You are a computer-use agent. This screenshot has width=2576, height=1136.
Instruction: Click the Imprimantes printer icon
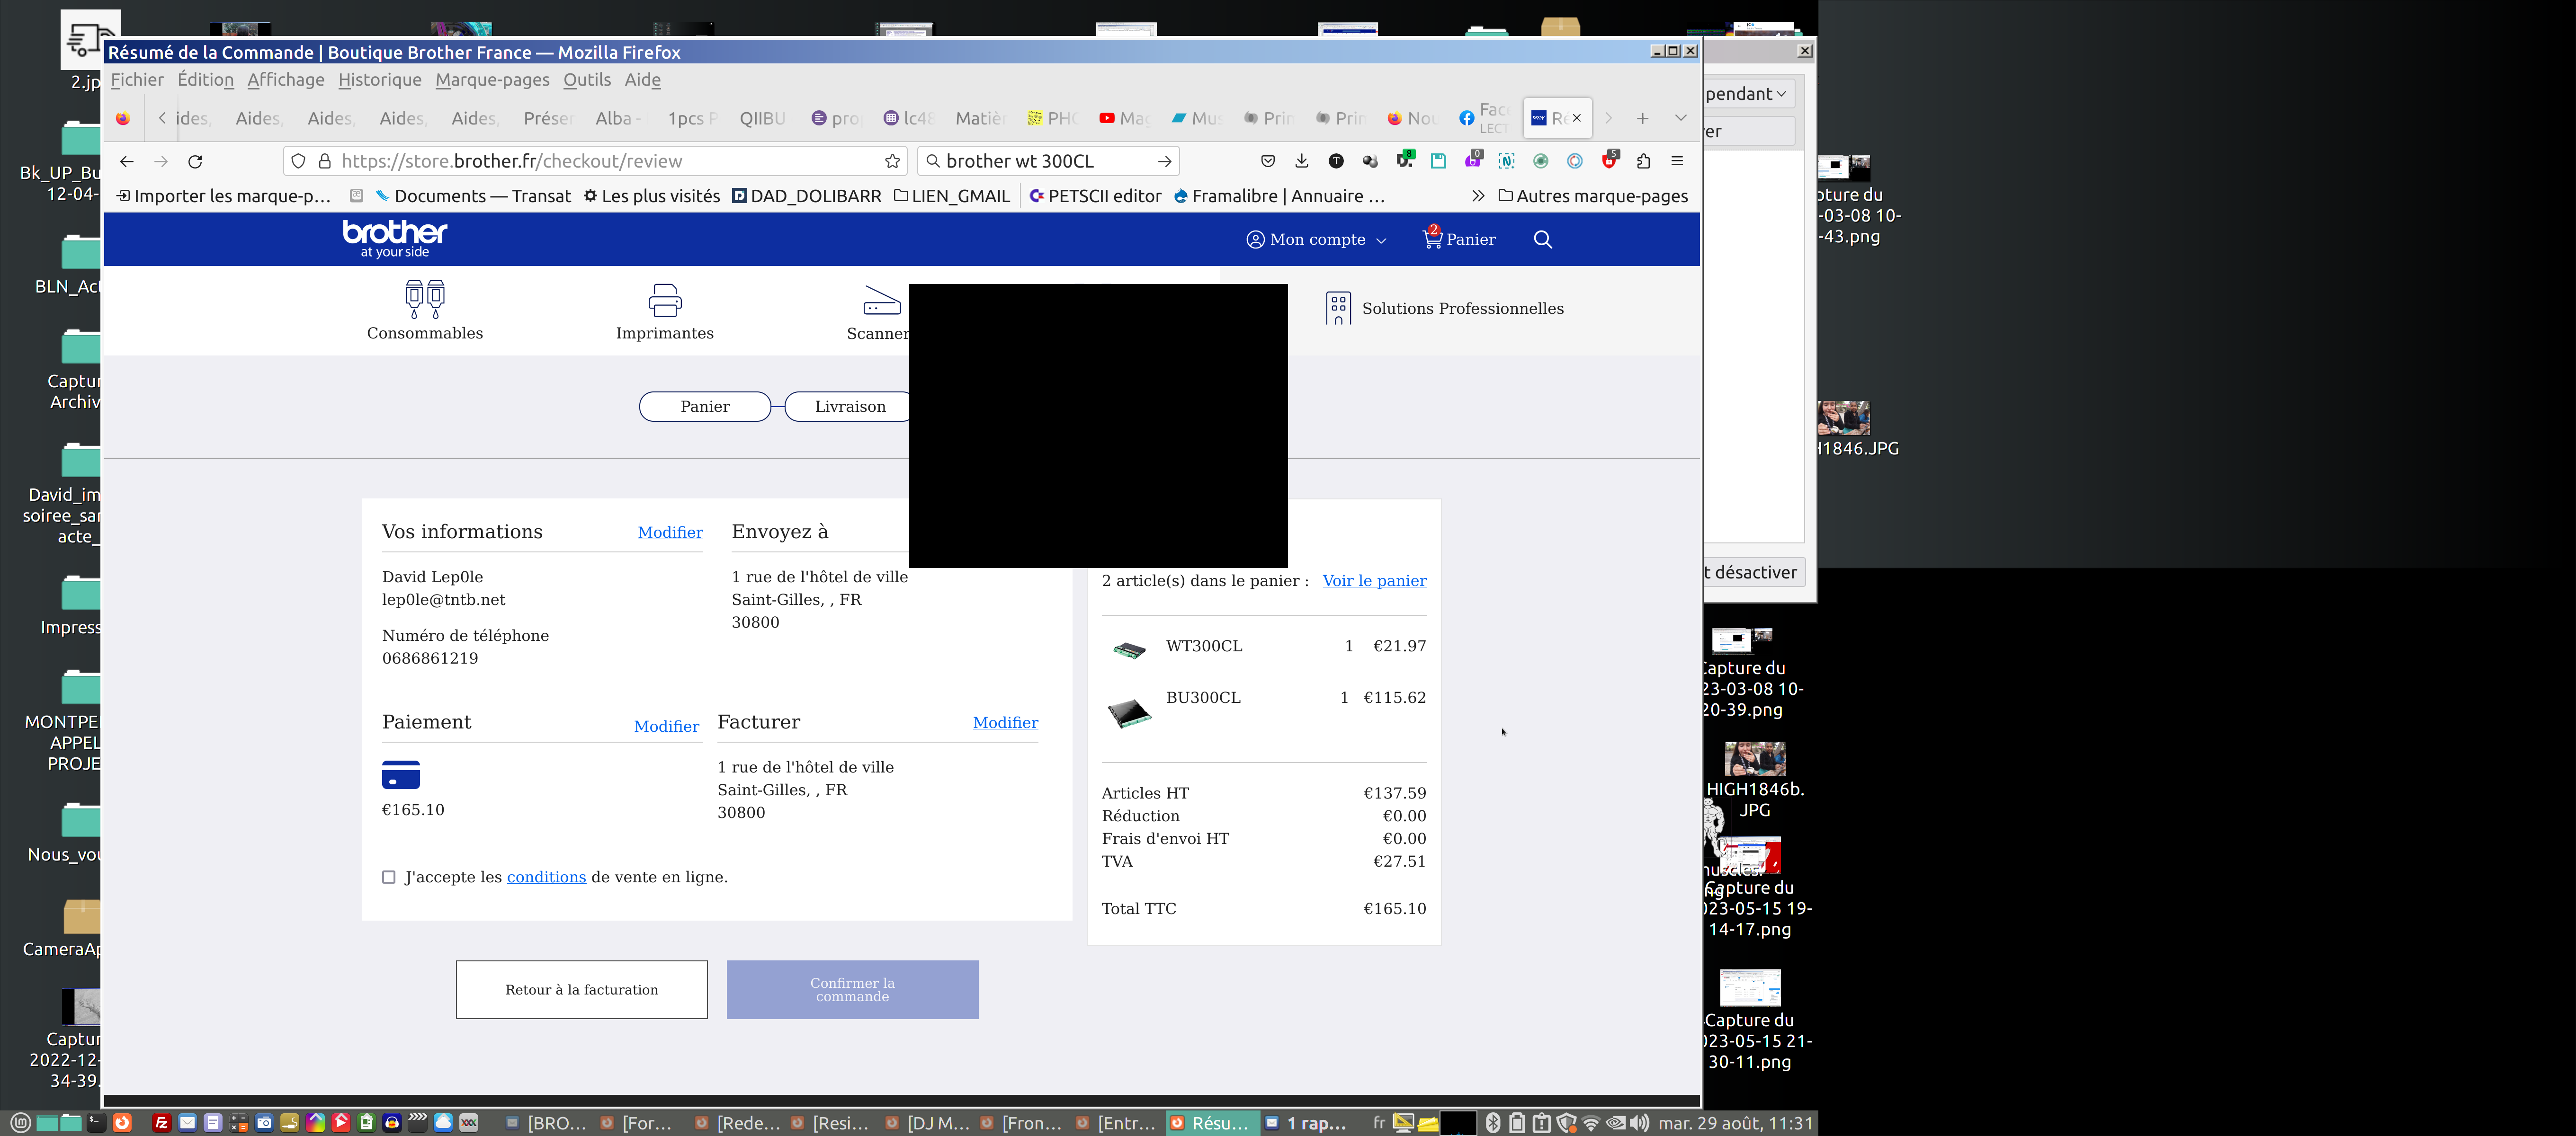(x=664, y=300)
